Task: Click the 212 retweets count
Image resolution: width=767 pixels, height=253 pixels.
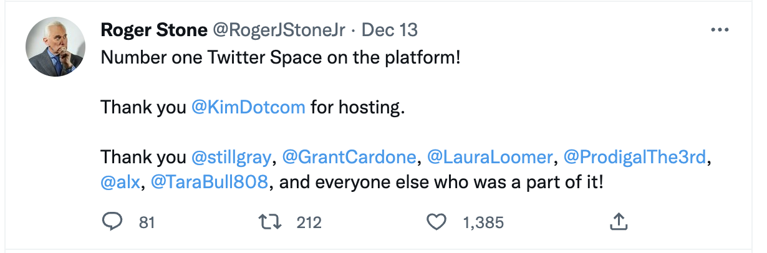Action: click(x=309, y=222)
